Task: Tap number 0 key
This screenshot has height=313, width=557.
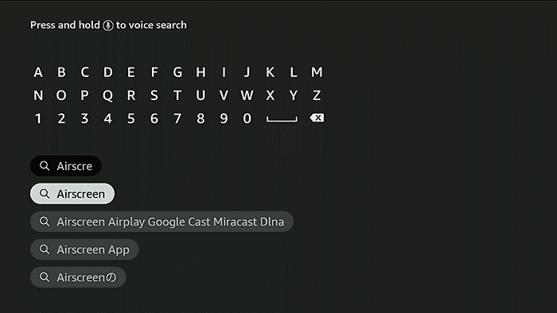Action: pos(247,118)
